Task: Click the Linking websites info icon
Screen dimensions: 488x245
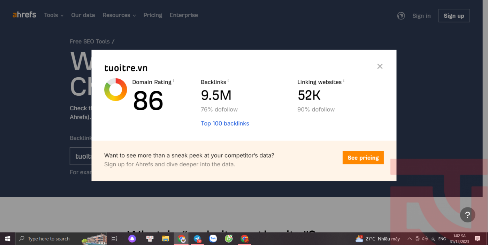Action: 344,81
